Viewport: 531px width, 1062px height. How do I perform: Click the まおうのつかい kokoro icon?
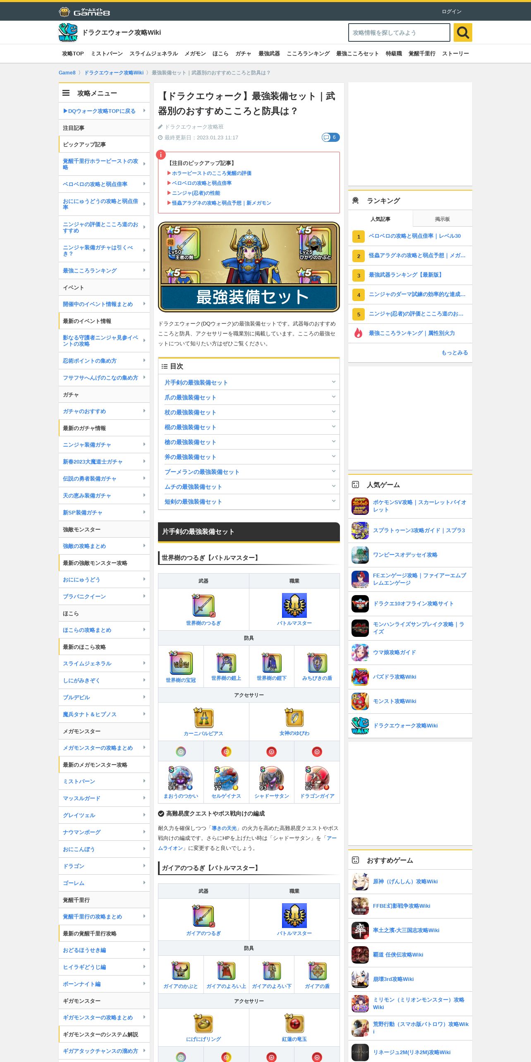[x=181, y=778]
